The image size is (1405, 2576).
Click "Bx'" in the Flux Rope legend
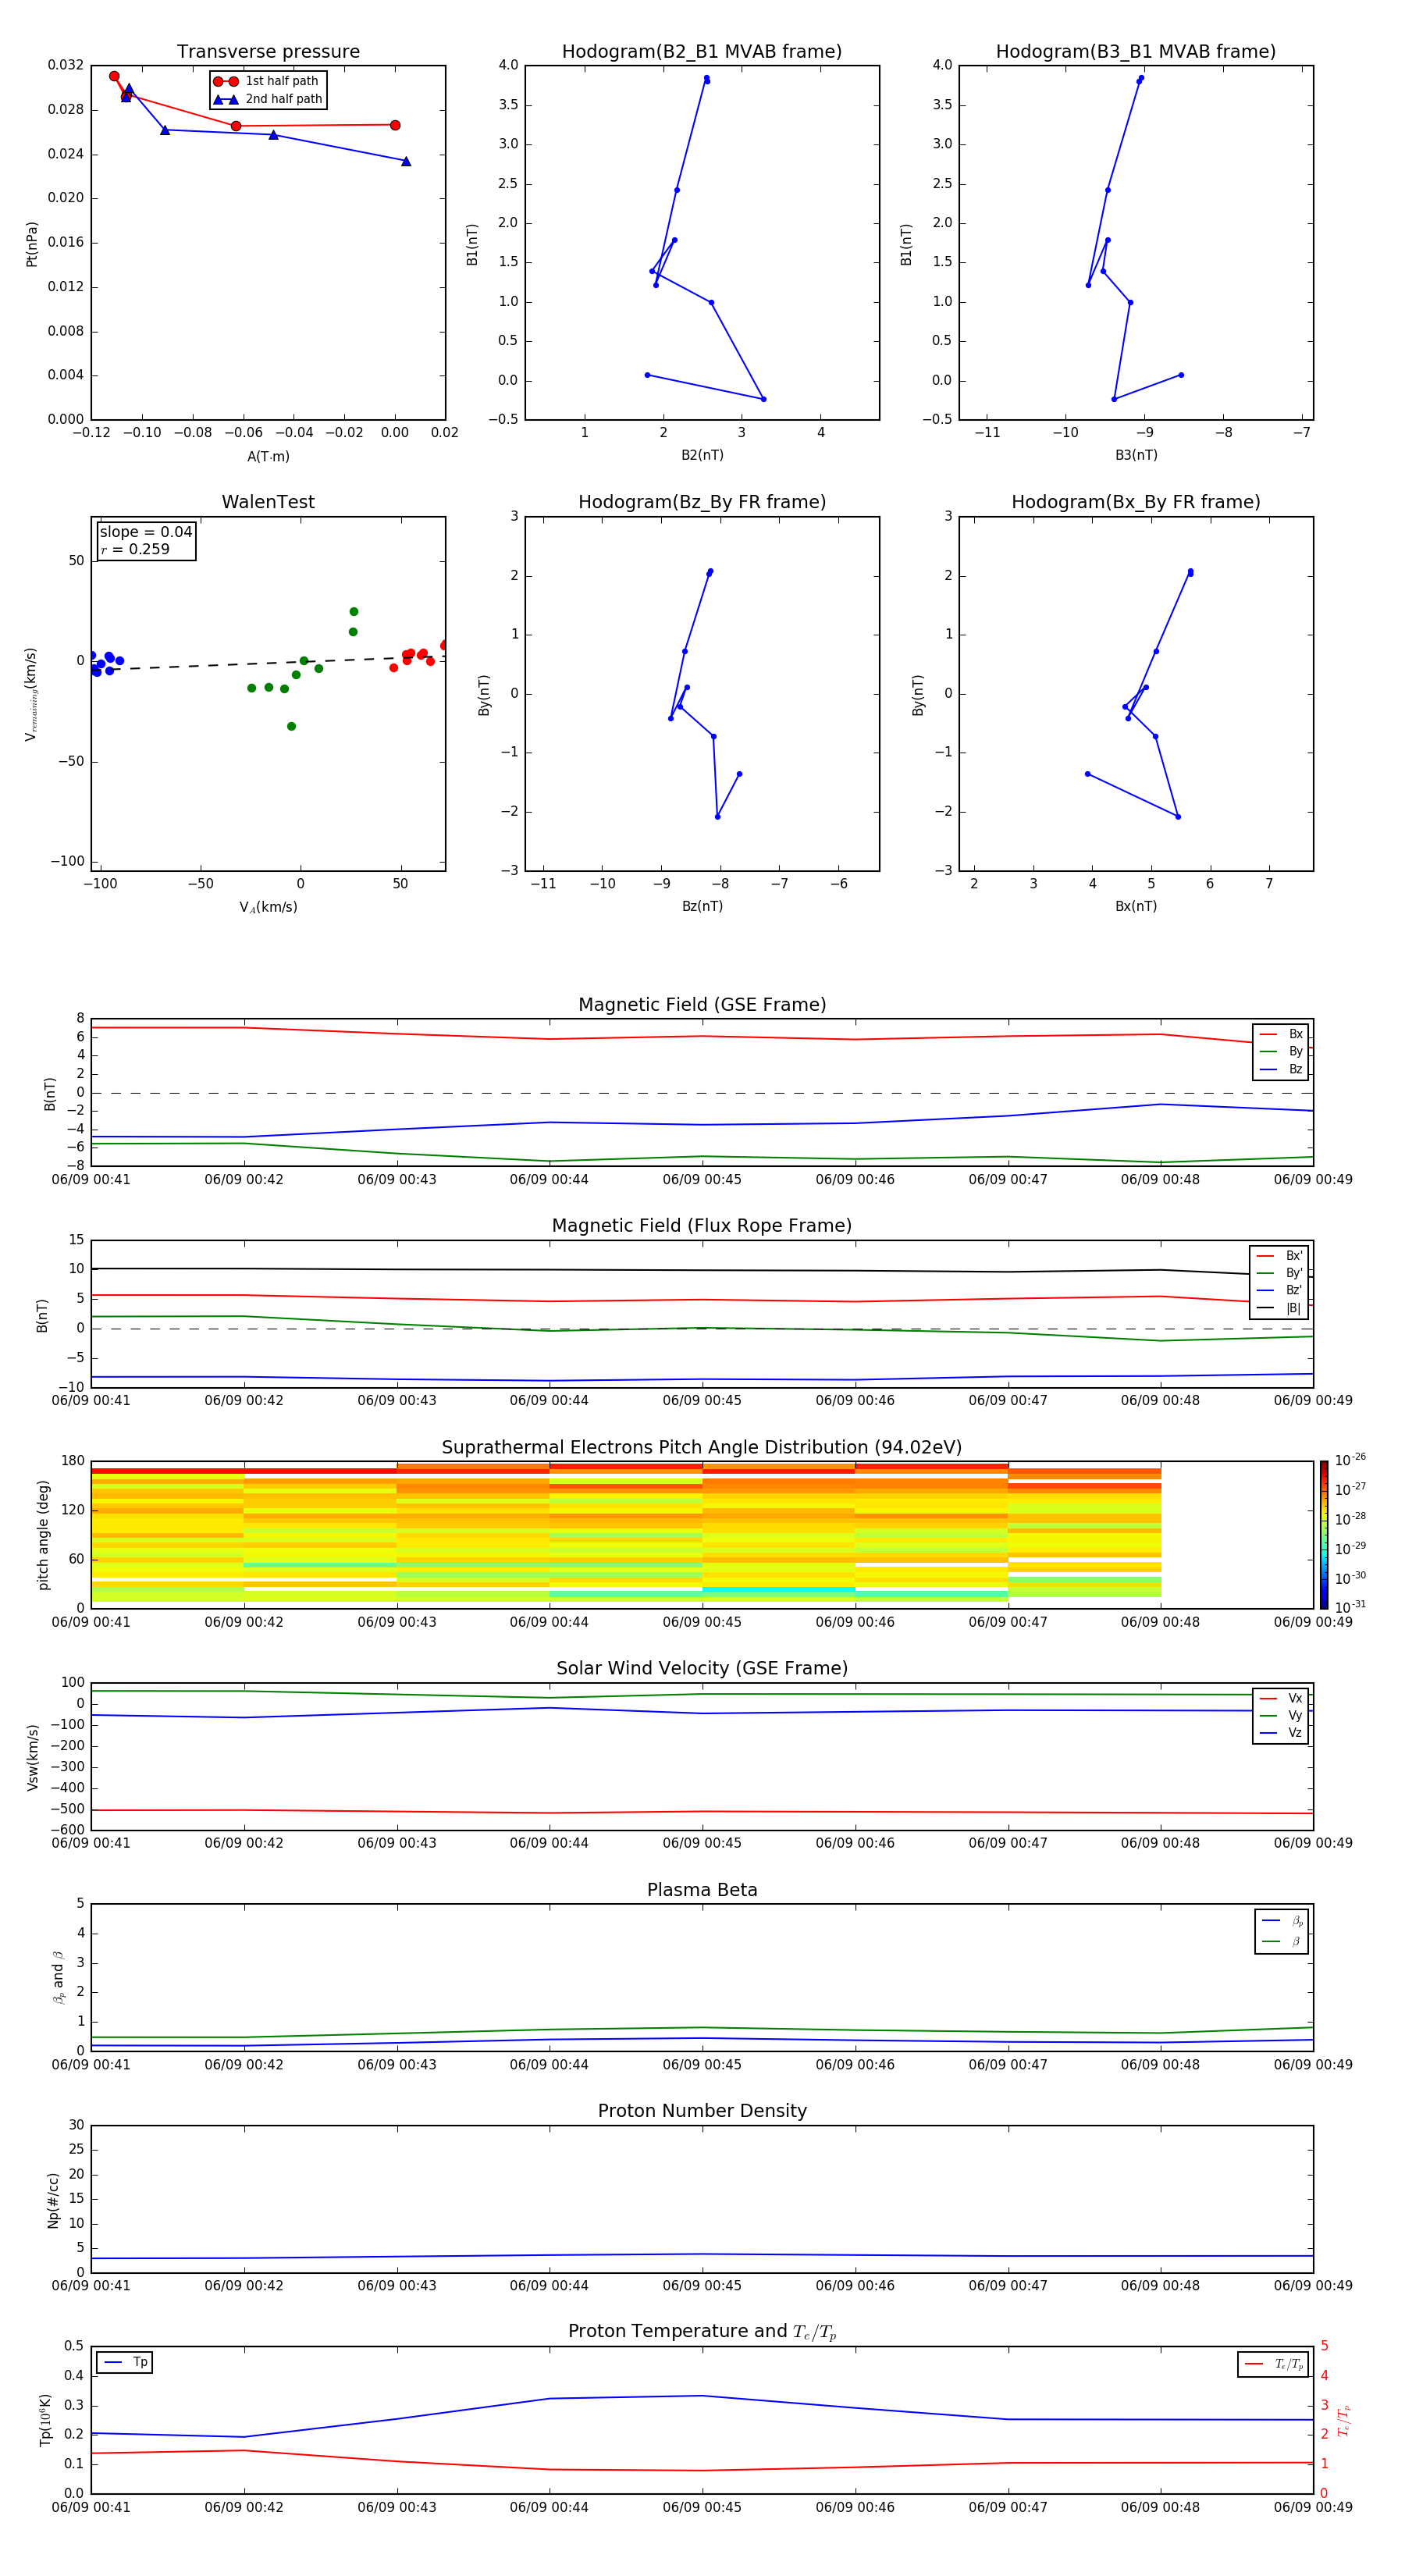tap(1279, 1256)
